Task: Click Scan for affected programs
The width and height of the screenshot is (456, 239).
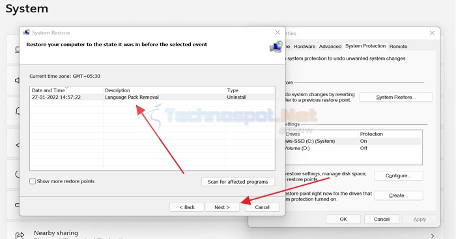Action: click(x=238, y=182)
